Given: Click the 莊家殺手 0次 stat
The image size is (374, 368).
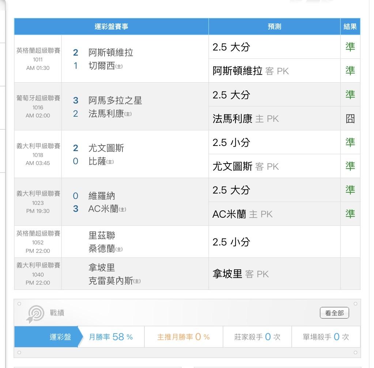Looking at the screenshot, I should coord(257,337).
